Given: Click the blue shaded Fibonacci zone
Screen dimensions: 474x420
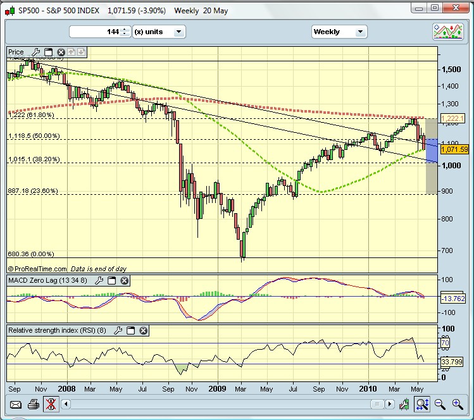Looking at the screenshot, I should tap(432, 151).
